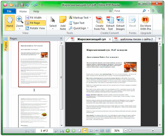Click the Extract Images icon
165x136 pixels.
click(120, 23)
